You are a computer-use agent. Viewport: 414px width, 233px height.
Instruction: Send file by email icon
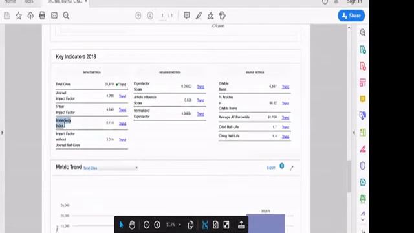click(x=54, y=16)
